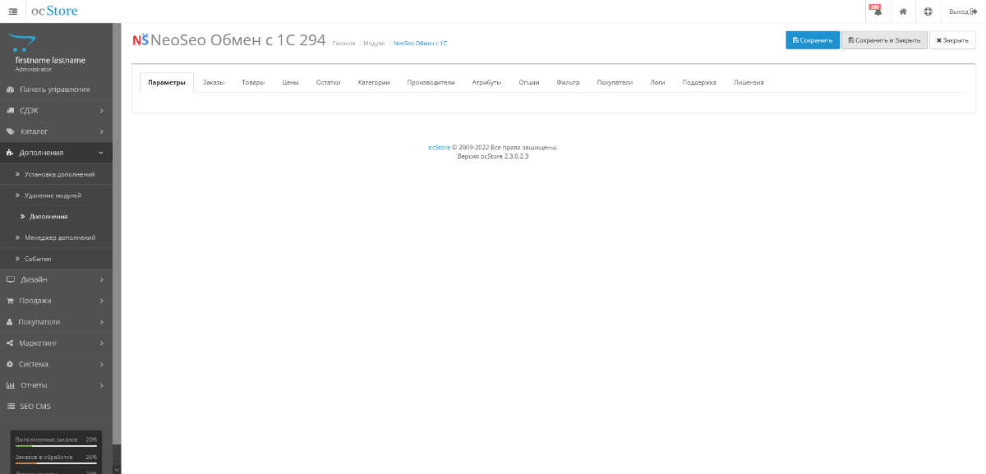Expand the СДЭК sidebar menu
The width and height of the screenshot is (986, 474).
point(56,110)
